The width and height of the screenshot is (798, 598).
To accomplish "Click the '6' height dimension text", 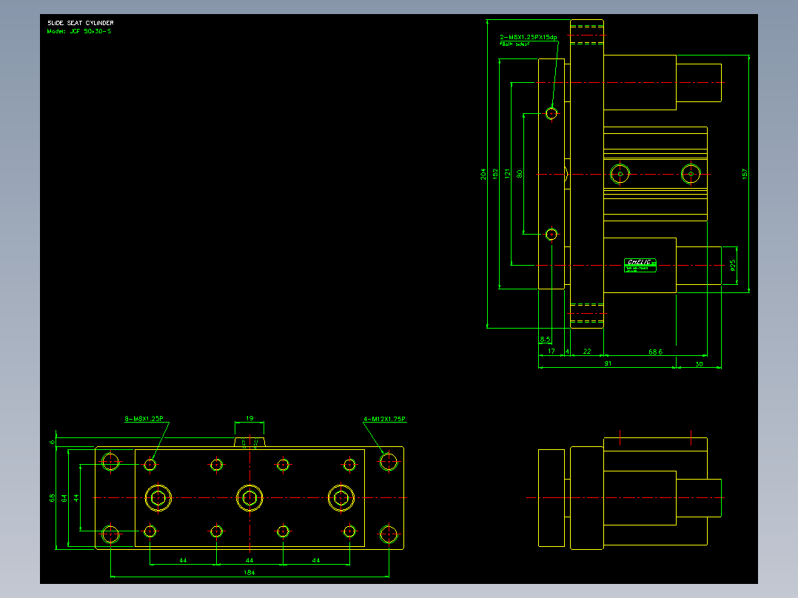I will tap(52, 443).
